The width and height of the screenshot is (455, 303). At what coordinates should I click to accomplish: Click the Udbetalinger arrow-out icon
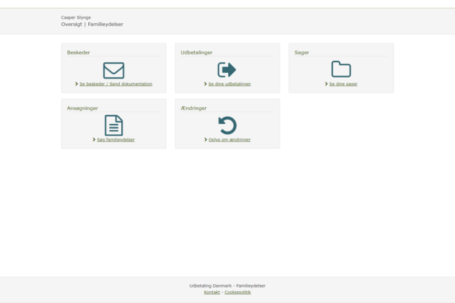pos(227,70)
